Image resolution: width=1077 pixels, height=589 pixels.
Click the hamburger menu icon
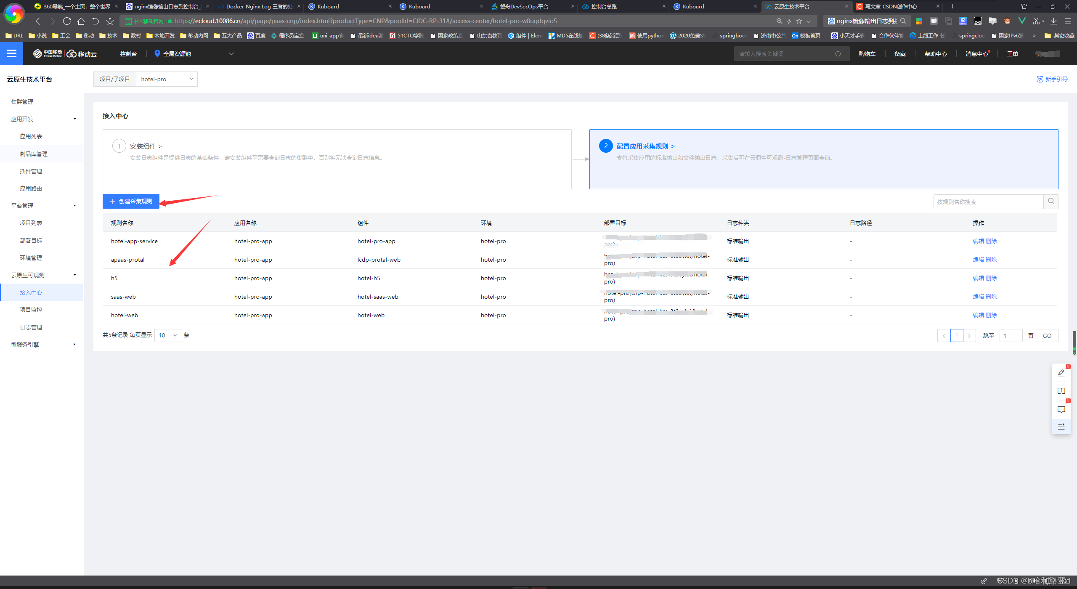tap(11, 53)
